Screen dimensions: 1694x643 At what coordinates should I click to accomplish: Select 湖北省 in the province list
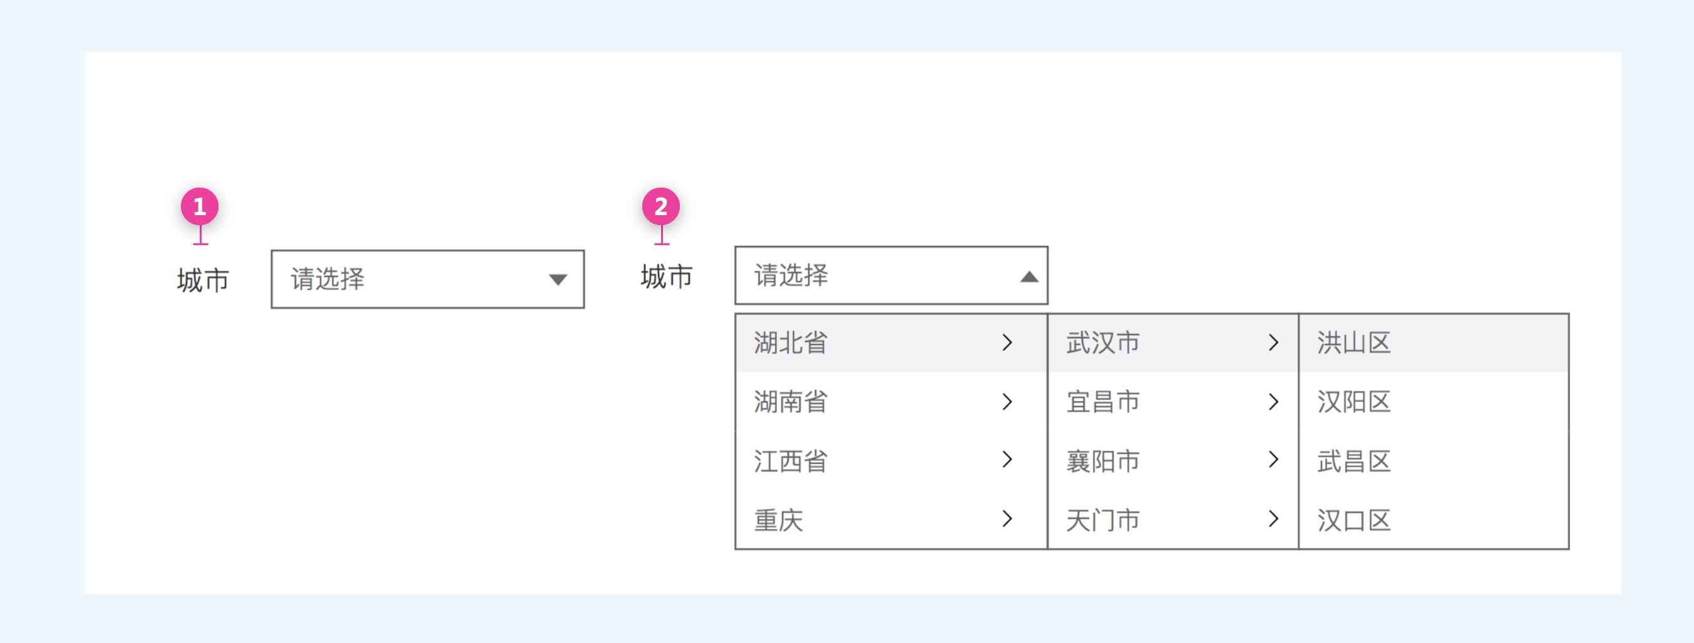(791, 343)
